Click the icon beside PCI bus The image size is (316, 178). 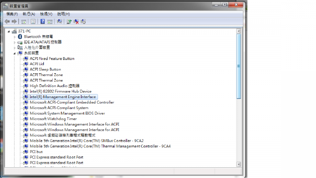click(25, 152)
